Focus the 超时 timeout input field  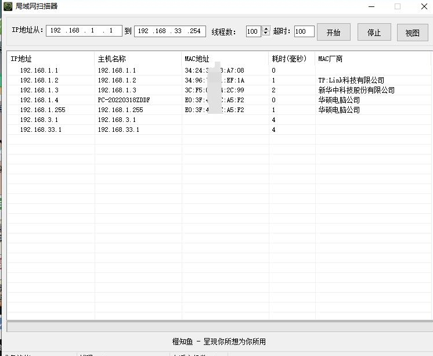(304, 31)
